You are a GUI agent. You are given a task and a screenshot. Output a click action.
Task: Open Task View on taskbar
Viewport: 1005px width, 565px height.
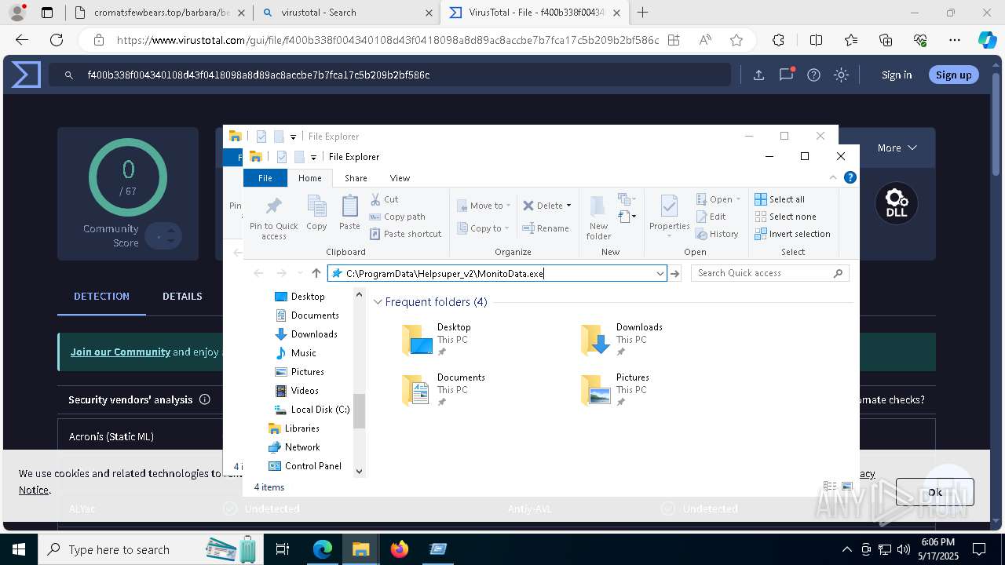(283, 549)
